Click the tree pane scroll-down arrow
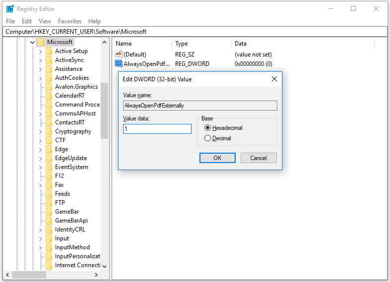The image size is (390, 282). pyautogui.click(x=105, y=267)
